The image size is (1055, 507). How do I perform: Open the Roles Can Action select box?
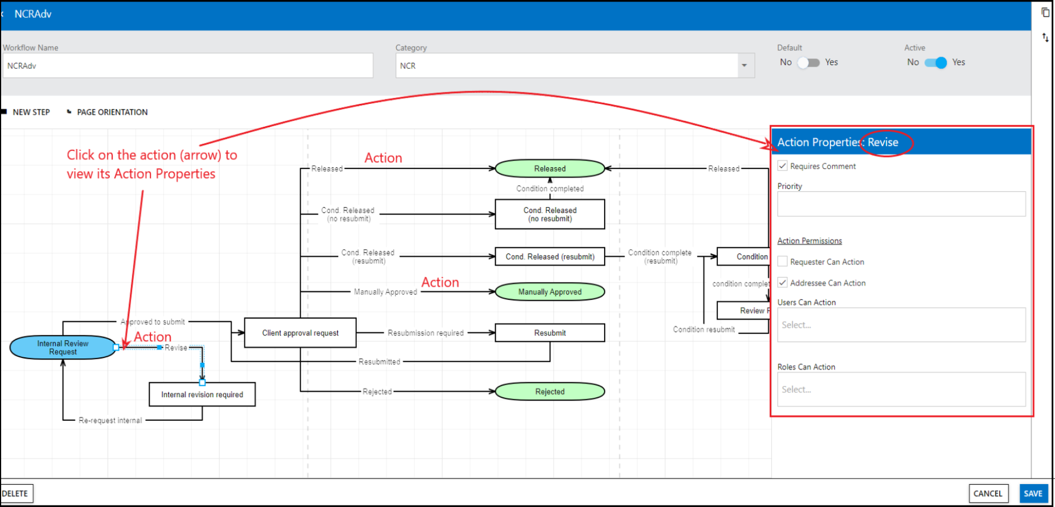point(901,390)
